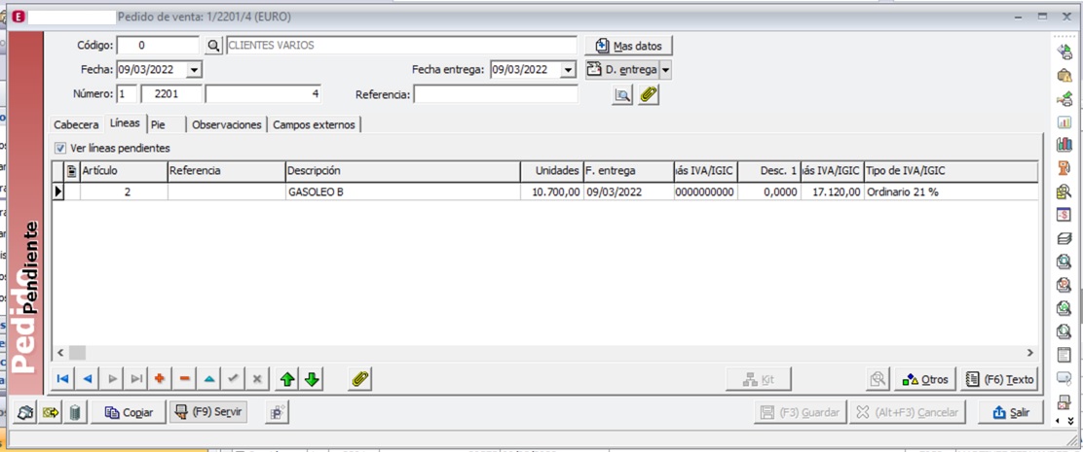The width and height of the screenshot is (1083, 452).
Task: Toggle the 'Ver líneas pendientes' checkbox
Action: pos(61,148)
